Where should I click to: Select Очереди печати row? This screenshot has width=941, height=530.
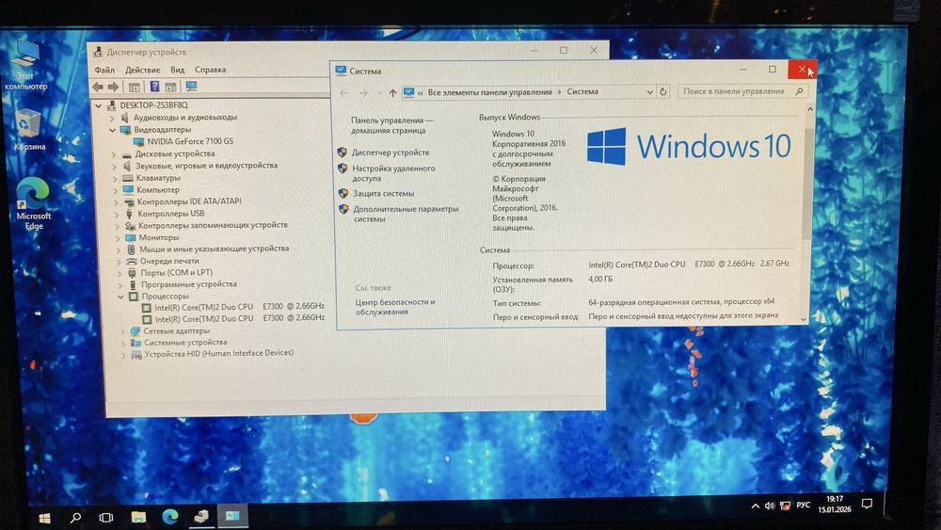[x=169, y=261]
